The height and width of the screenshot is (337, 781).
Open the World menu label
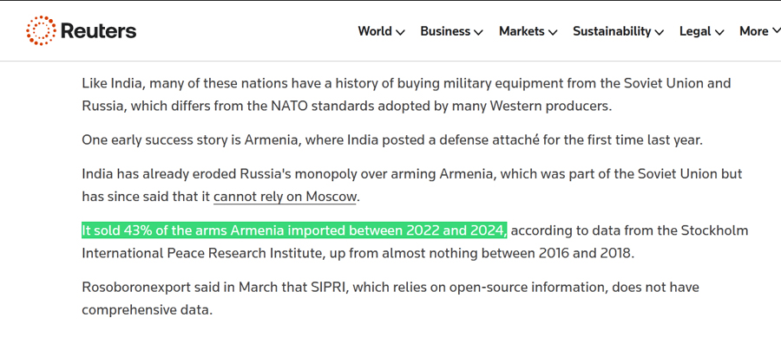click(375, 31)
